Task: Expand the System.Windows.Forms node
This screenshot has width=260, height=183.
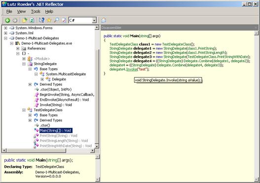Action: coord(5,28)
